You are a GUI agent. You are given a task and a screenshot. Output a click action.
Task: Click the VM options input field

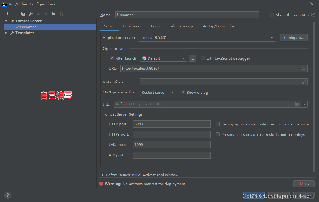click(224, 82)
